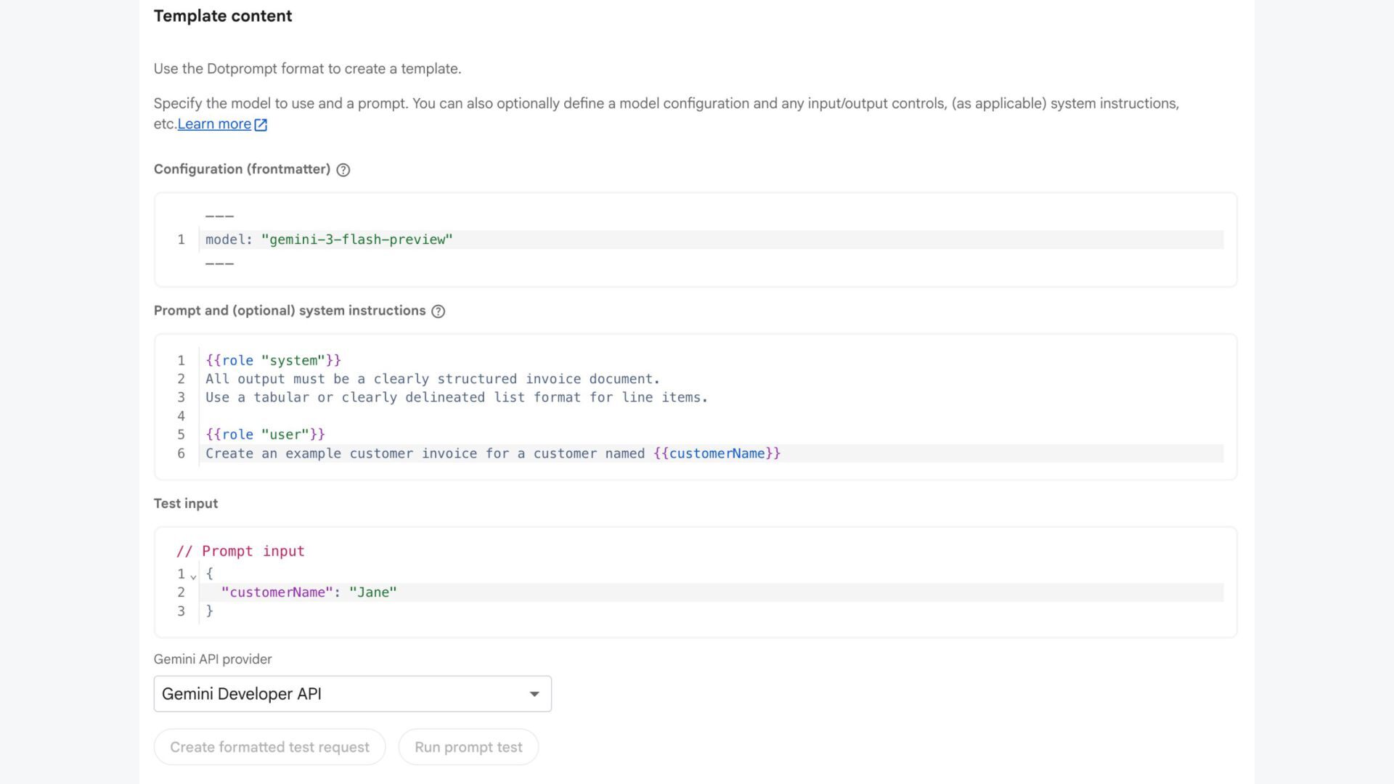Viewport: 1394px width, 784px height.
Task: Click the model gemini-3-flash-preview line
Action: pyautogui.click(x=329, y=240)
